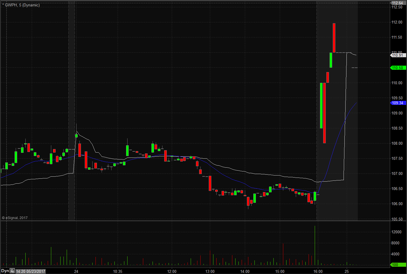Click the 105.50 price scale label
407x274 pixels.
[397, 219]
